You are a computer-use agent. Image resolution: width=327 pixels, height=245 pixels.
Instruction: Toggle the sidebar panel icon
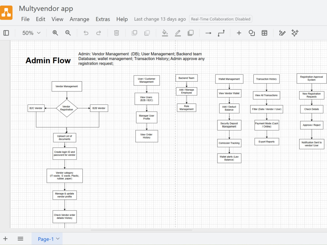[x=6, y=33]
